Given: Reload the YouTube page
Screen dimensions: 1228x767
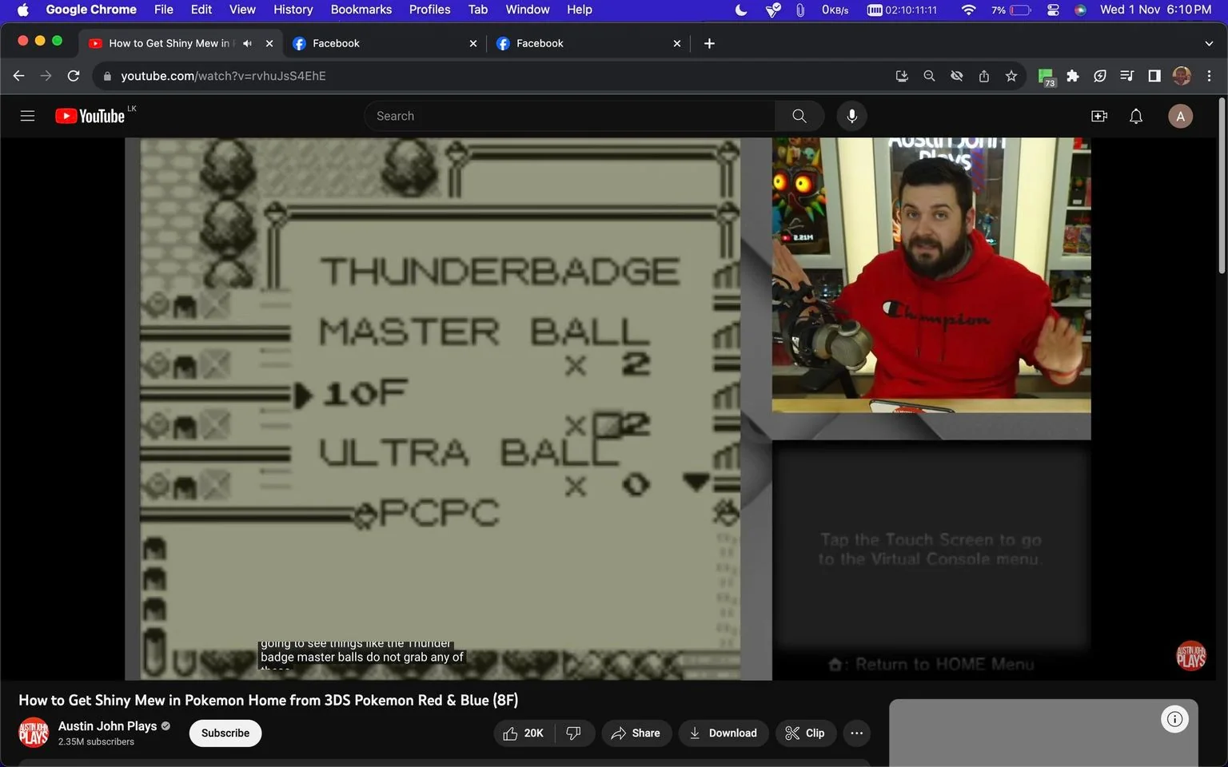Looking at the screenshot, I should point(74,76).
